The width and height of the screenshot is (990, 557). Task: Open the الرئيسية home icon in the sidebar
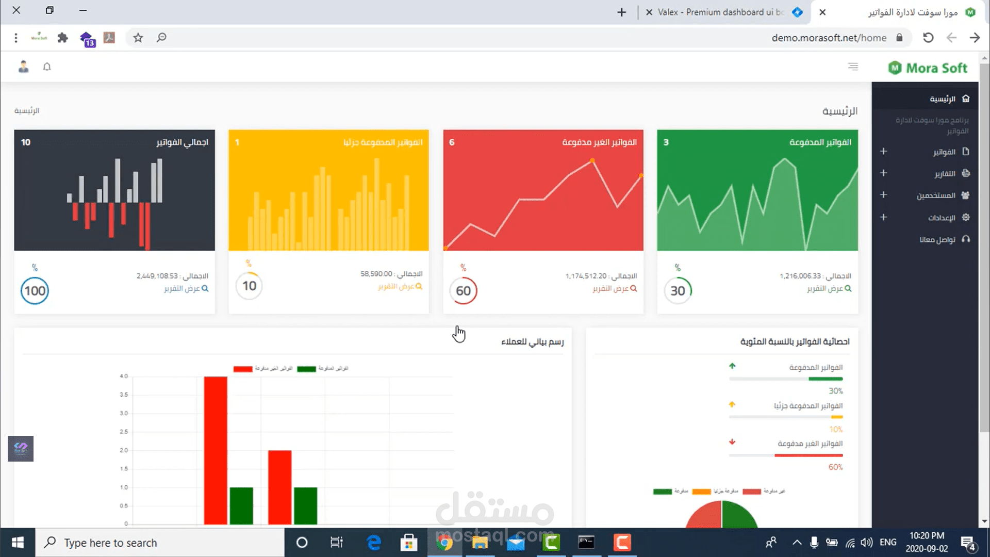tap(966, 98)
